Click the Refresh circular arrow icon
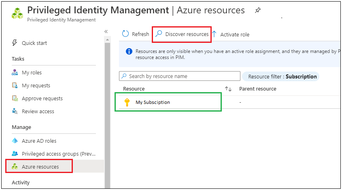 (125, 34)
